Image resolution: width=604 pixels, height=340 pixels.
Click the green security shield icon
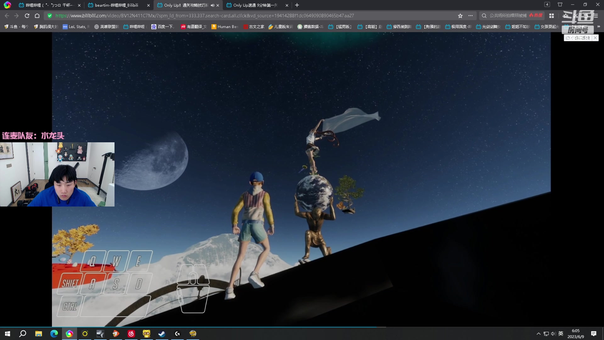(x=49, y=16)
